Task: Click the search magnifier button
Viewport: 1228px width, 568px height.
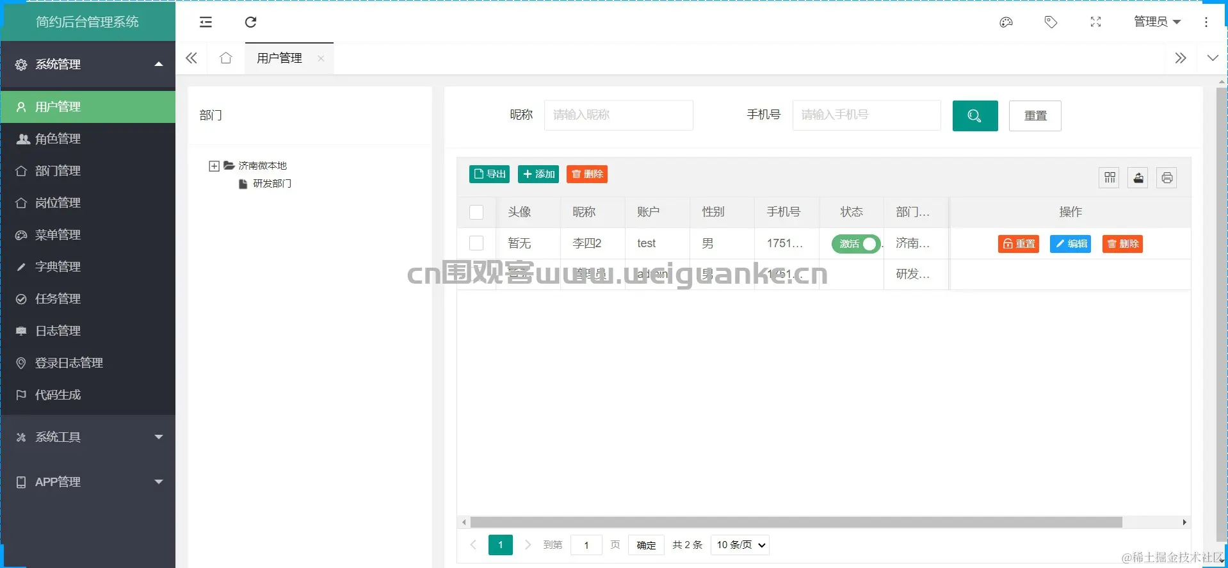Action: click(x=975, y=116)
